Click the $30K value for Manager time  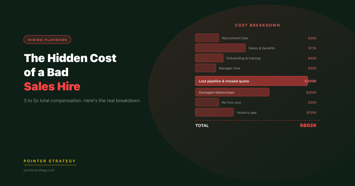tap(312, 68)
